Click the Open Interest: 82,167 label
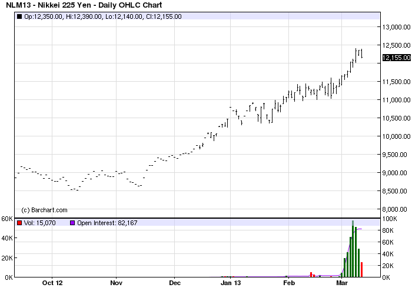The height and width of the screenshot is (301, 412). click(x=107, y=223)
